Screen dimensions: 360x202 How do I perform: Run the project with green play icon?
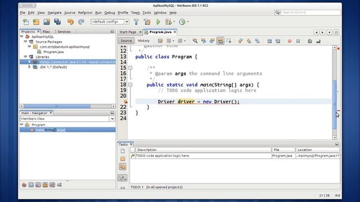click(158, 22)
